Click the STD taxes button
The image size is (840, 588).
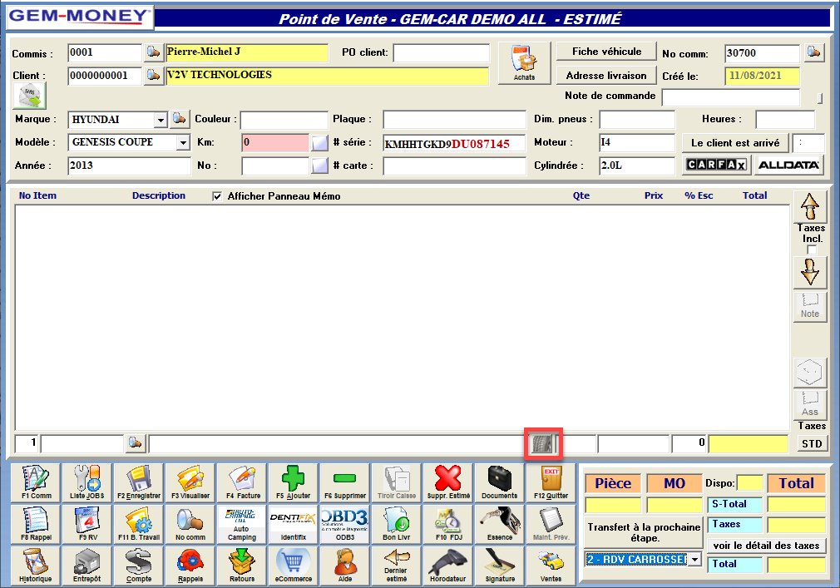tap(812, 444)
